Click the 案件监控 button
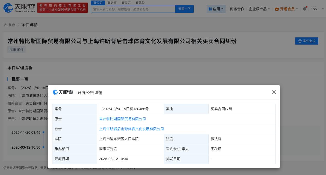This screenshot has width=326, height=175. click(307, 41)
